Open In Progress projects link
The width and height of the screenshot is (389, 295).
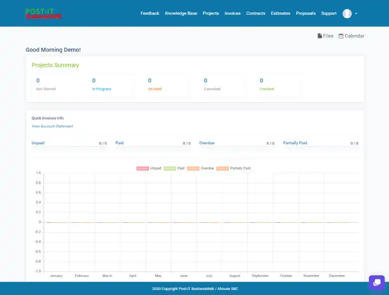102,89
